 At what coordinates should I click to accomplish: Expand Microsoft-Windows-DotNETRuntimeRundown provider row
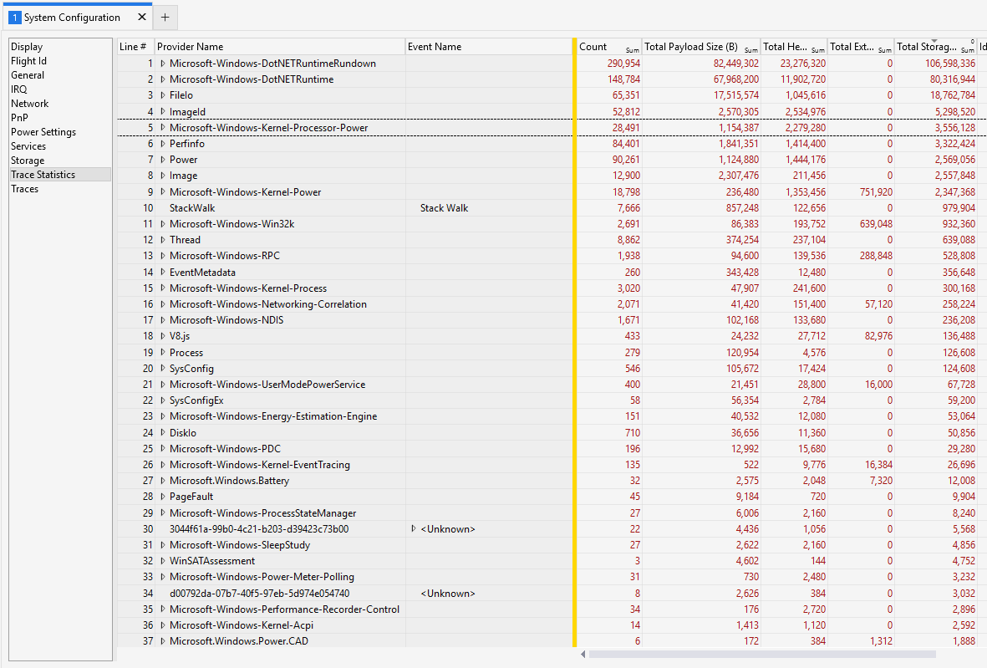(162, 64)
